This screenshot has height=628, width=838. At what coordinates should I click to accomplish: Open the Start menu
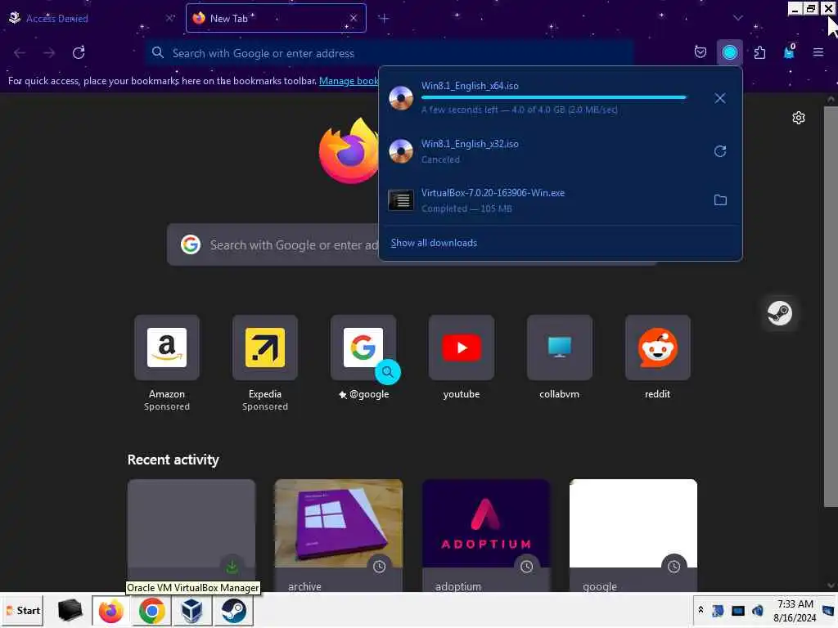22,610
